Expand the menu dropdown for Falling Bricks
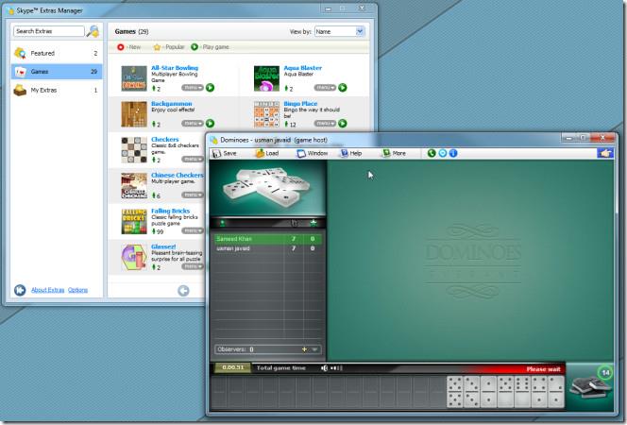Screen dimensions: 627x425 click(x=193, y=230)
